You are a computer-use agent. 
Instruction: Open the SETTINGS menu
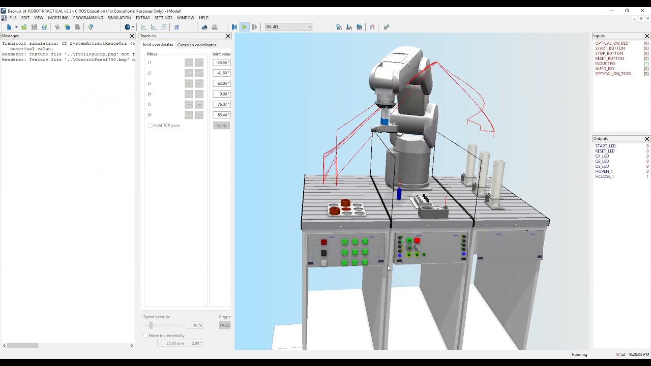click(x=163, y=18)
